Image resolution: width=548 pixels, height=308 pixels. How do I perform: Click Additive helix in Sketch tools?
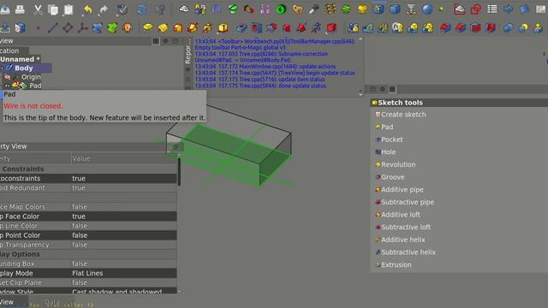click(x=403, y=240)
